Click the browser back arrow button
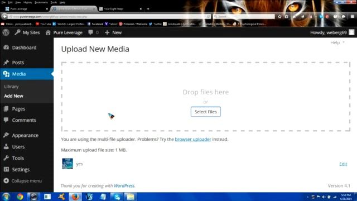 click(4, 16)
